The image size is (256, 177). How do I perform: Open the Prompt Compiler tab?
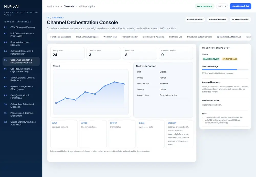pos(130,37)
